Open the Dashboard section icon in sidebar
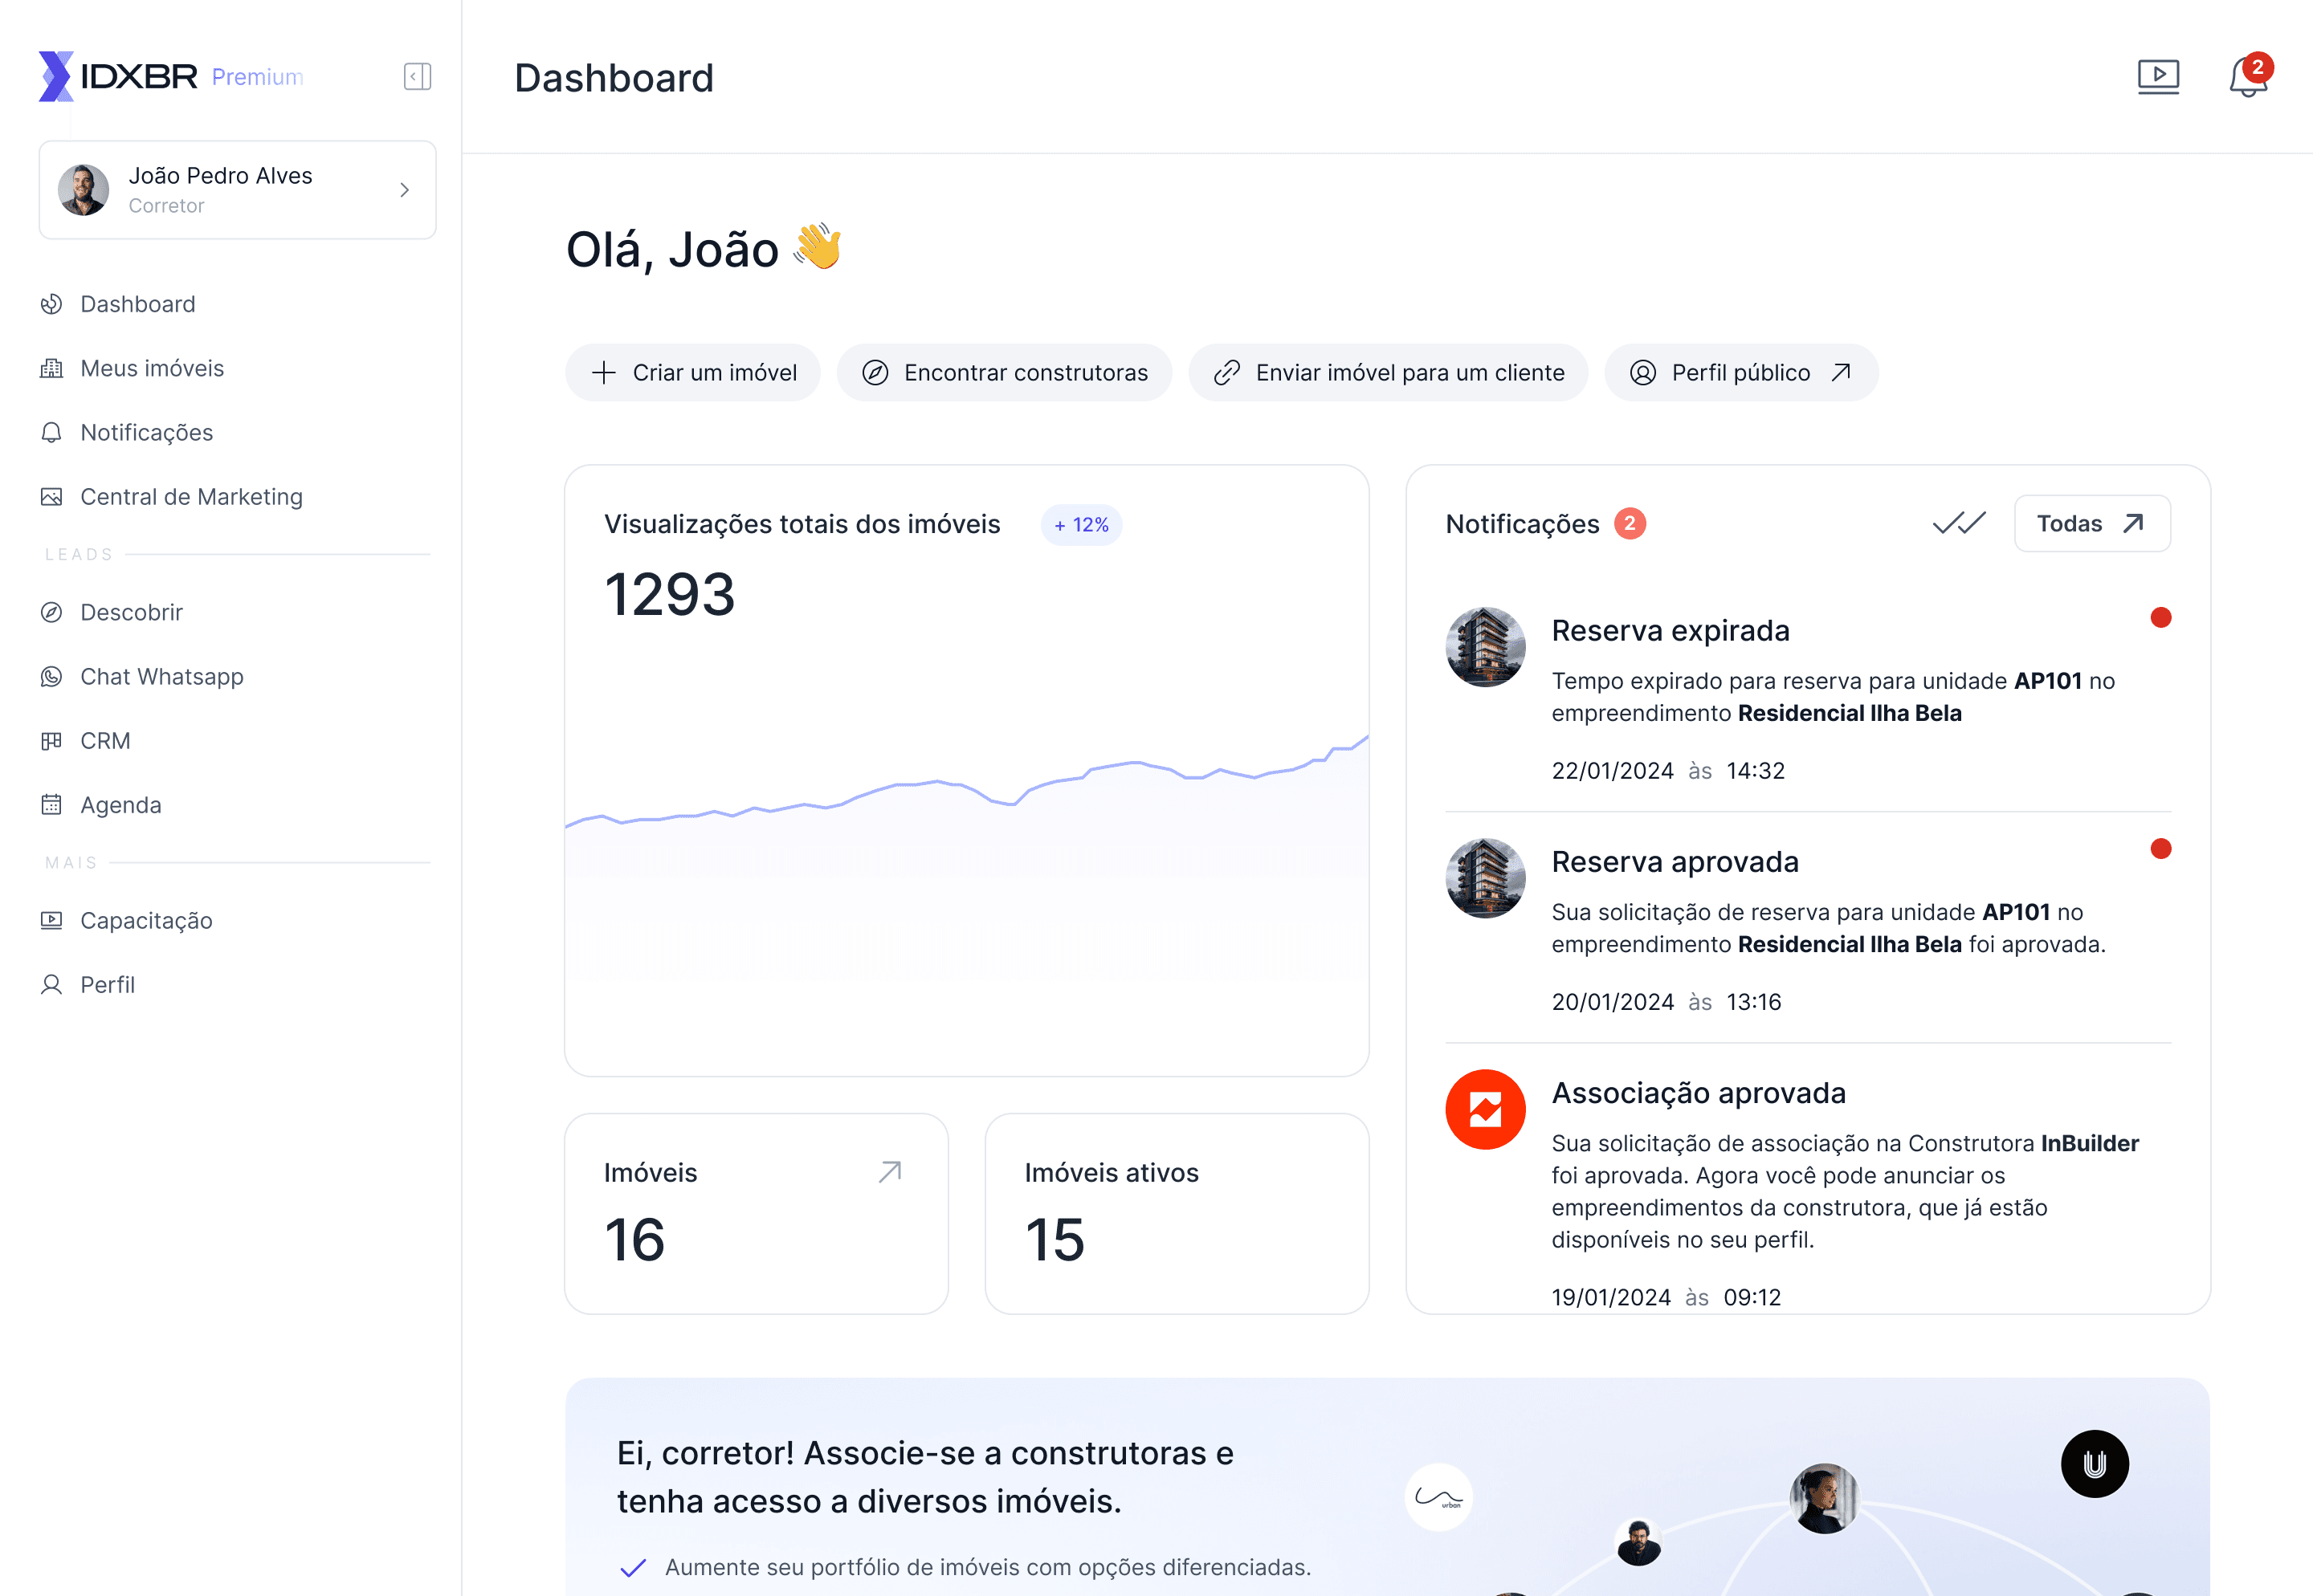This screenshot has width=2313, height=1596. point(52,304)
